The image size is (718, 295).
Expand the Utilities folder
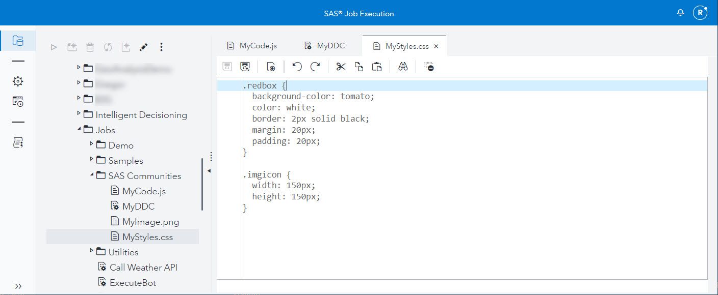pyautogui.click(x=92, y=250)
